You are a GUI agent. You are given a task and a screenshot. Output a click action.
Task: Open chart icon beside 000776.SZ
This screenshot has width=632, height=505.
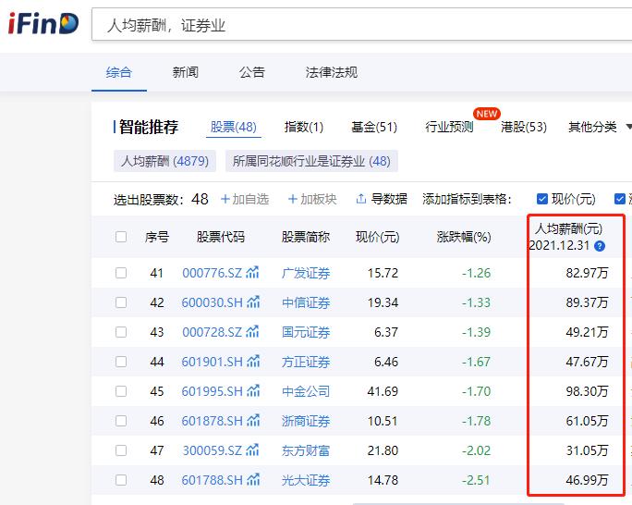click(253, 273)
